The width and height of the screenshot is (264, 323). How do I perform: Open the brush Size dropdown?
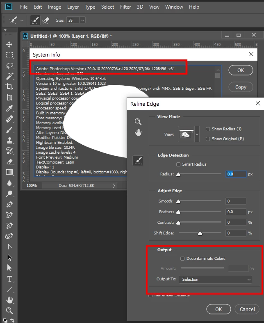82,20
